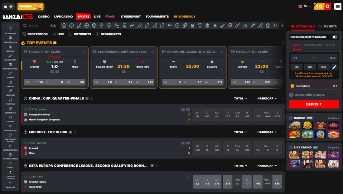Star the China Cup Quarter-Finals league
Viewport: 343px width, 194px height.
point(92,99)
